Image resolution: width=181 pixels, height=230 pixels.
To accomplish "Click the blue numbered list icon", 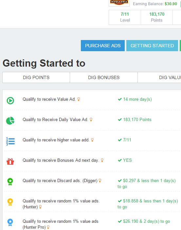I will tap(10, 141).
